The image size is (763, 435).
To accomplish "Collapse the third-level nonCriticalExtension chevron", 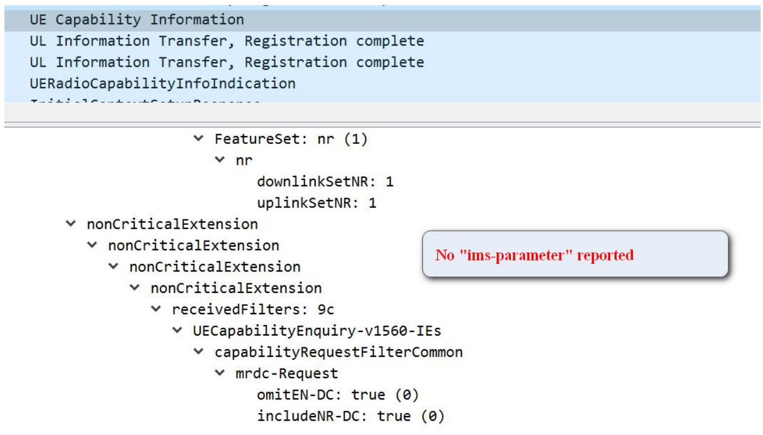I will pyautogui.click(x=114, y=267).
